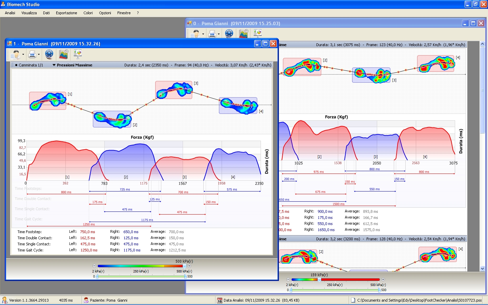Click the Biomech Studio application icon in title bar

coord(3,4)
